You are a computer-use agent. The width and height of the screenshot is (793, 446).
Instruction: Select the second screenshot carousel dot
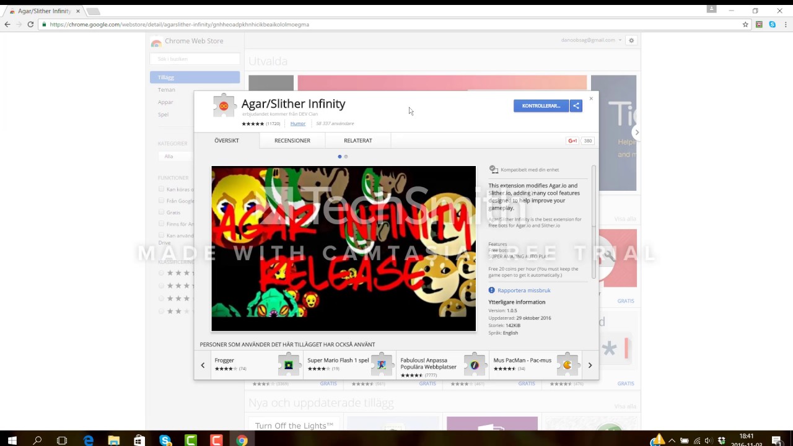(346, 157)
